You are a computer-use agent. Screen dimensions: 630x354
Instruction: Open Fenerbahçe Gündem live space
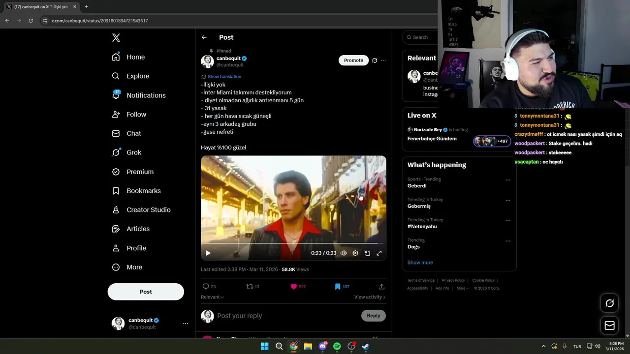432,139
